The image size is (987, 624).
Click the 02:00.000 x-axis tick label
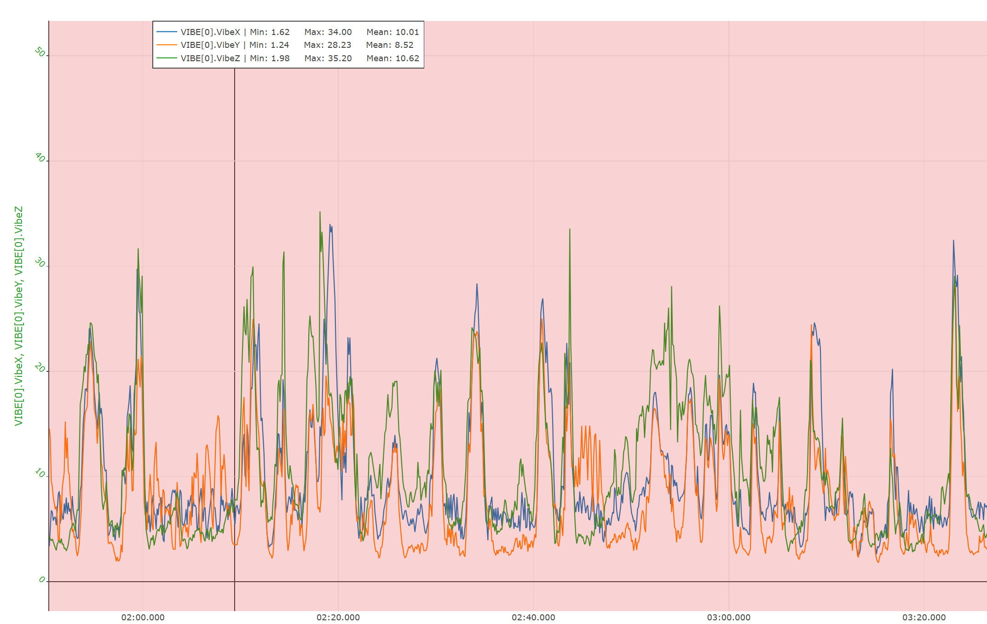(x=143, y=618)
